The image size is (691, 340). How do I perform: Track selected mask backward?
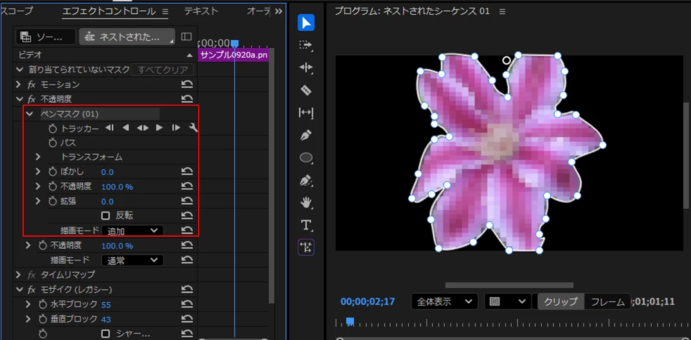click(126, 128)
